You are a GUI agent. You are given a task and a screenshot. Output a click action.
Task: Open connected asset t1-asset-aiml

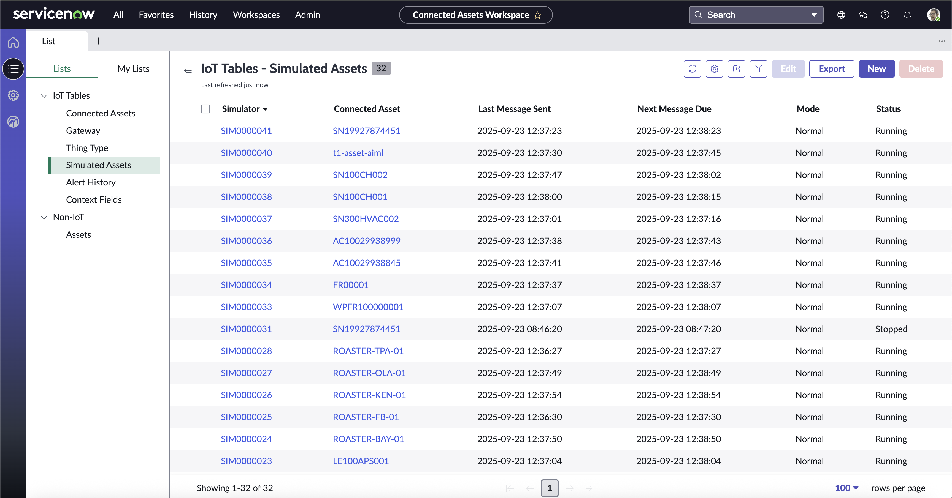click(358, 153)
